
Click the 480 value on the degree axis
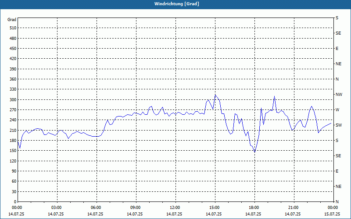coord(13,39)
